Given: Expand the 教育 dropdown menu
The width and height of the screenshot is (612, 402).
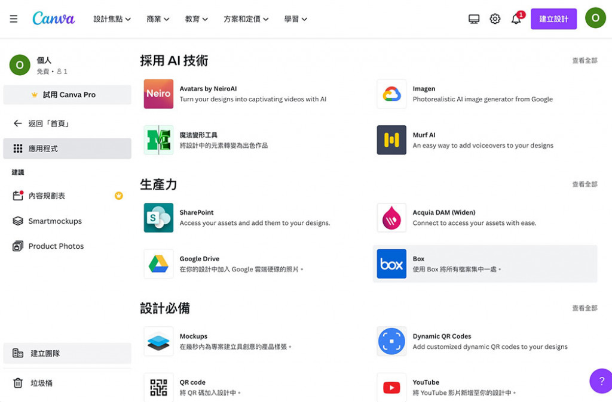Looking at the screenshot, I should pos(196,18).
